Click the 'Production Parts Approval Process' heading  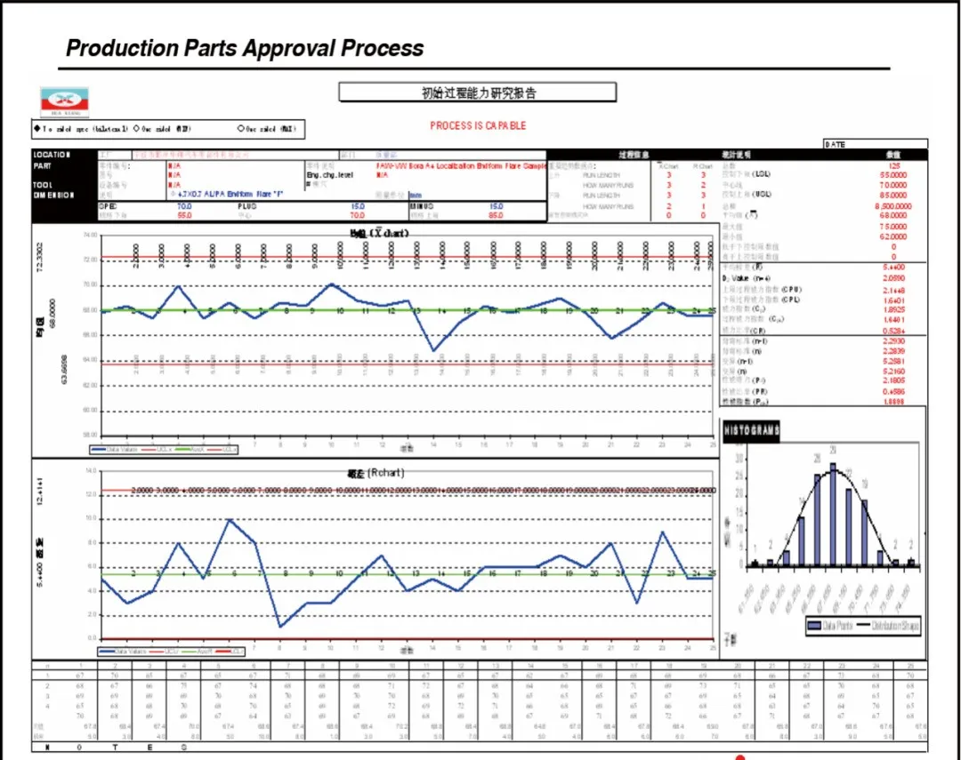tap(246, 48)
